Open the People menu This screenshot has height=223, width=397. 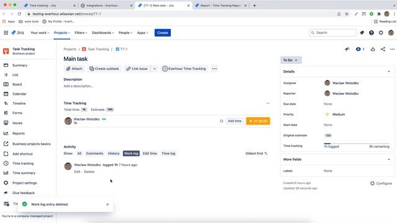(125, 33)
